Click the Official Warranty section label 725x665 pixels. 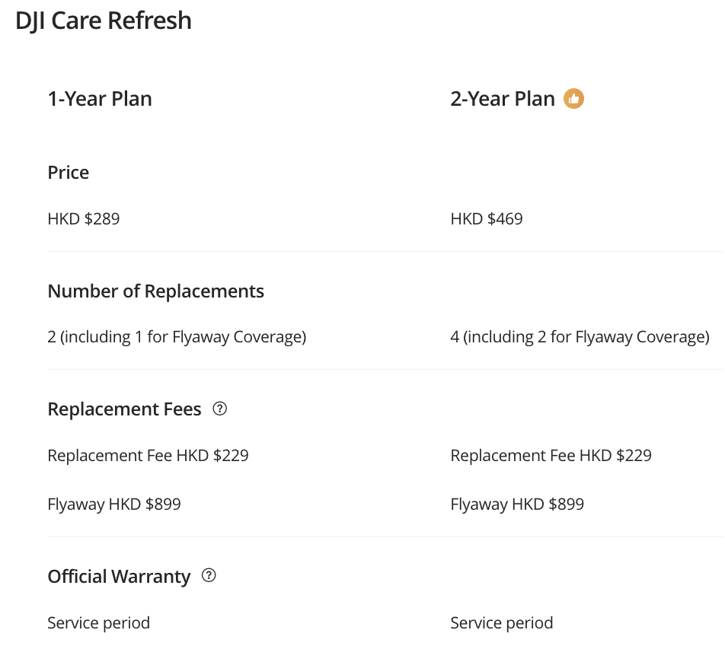[x=119, y=577]
